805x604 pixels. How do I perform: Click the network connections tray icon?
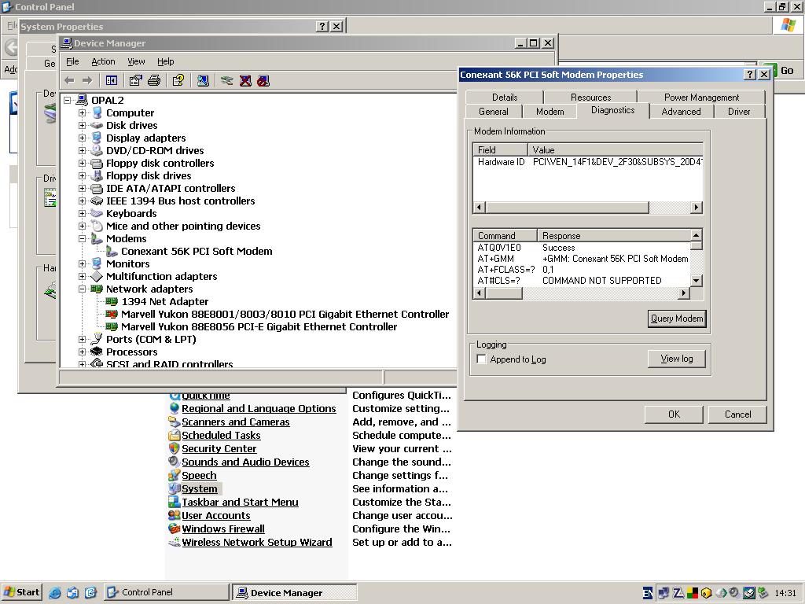click(663, 593)
